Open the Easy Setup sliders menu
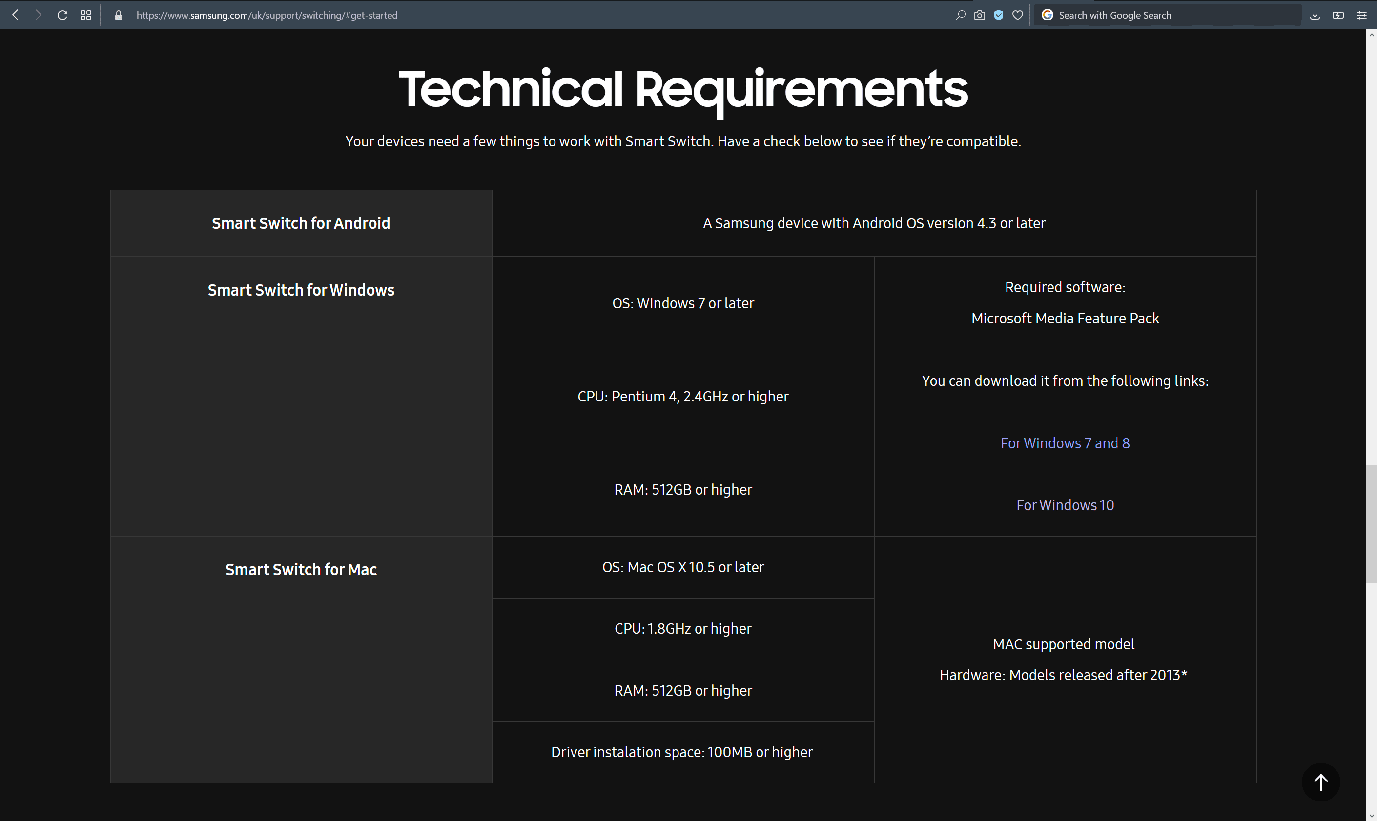The image size is (1377, 821). click(1361, 15)
